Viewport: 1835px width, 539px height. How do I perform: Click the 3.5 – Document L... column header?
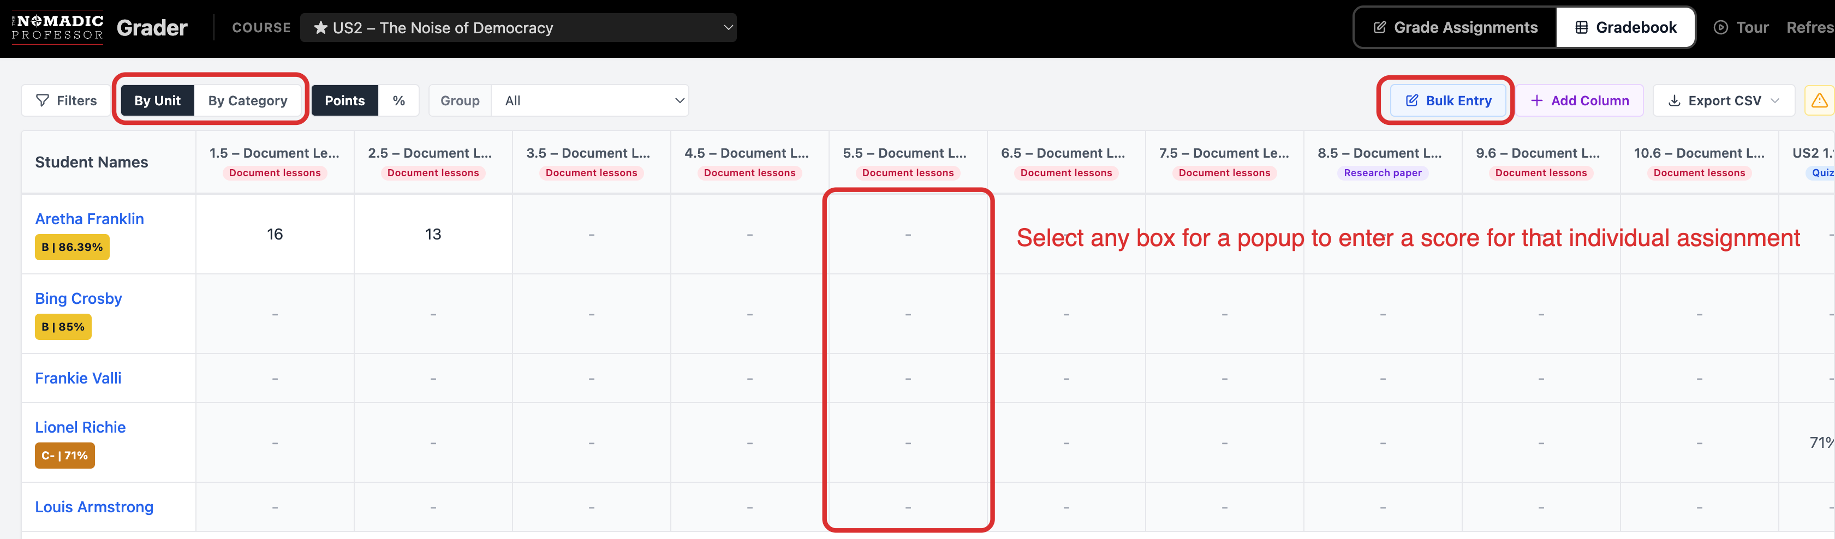[591, 163]
